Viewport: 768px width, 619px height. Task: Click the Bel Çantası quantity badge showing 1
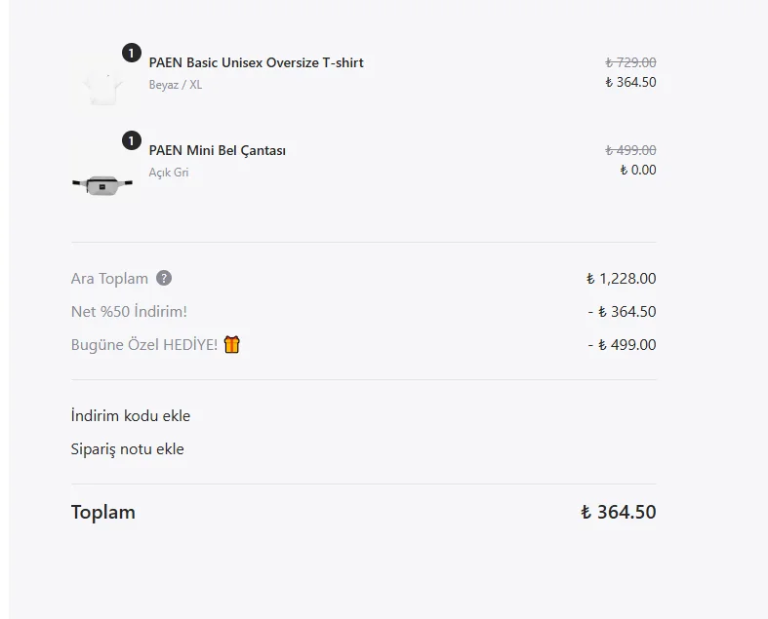pos(132,141)
